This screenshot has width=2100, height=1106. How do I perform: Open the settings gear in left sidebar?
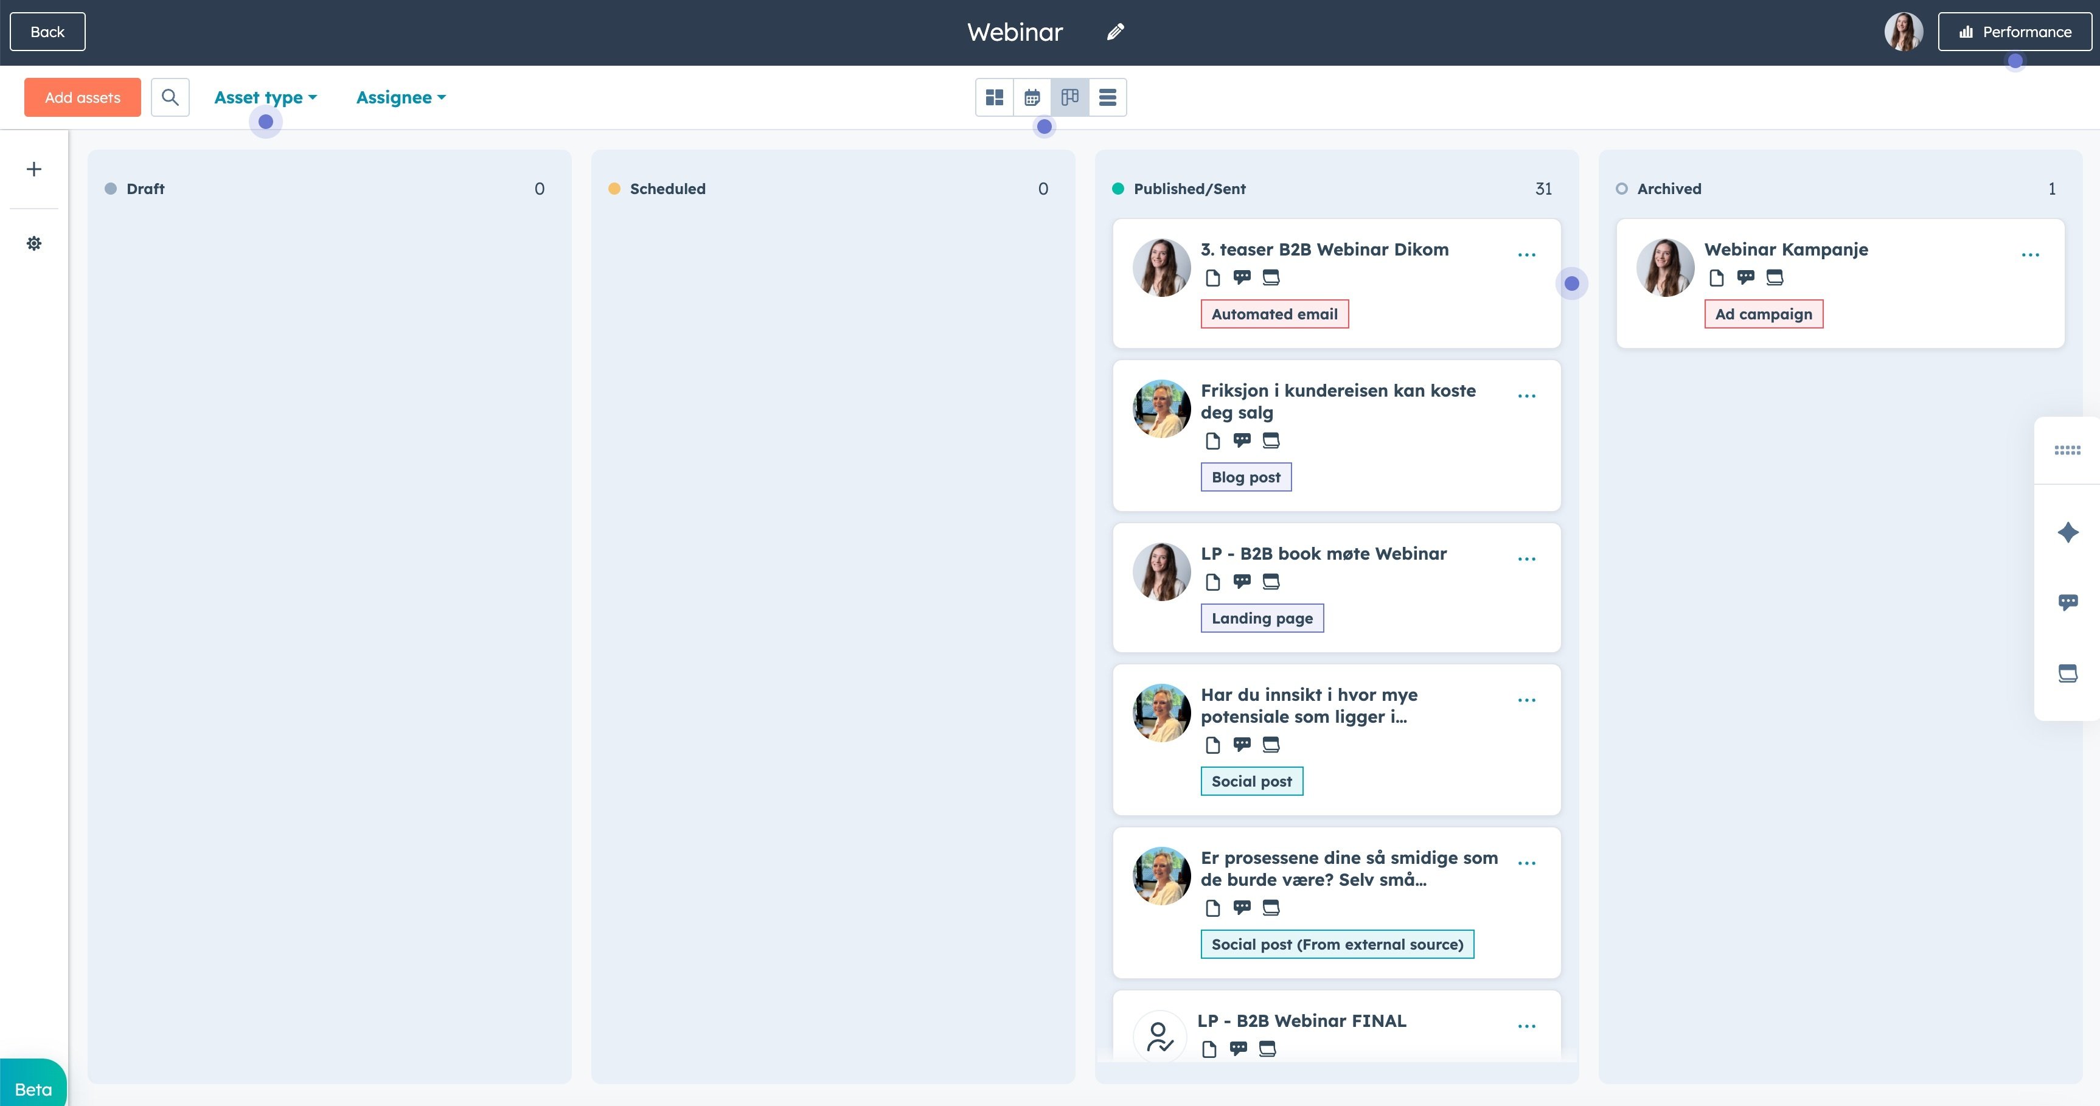click(33, 243)
